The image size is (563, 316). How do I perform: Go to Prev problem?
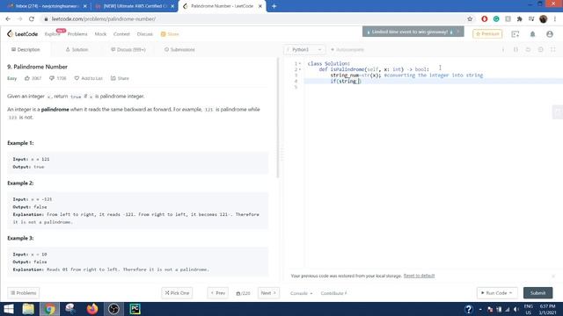218,292
